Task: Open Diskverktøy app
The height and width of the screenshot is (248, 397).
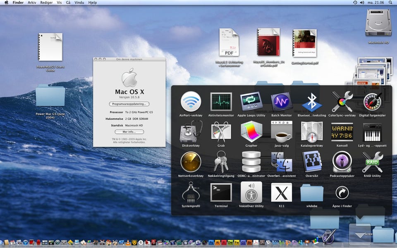Action: [191, 132]
